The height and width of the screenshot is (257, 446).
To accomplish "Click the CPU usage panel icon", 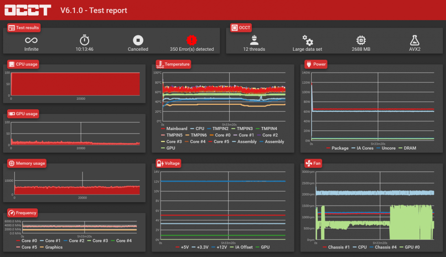I will point(12,65).
